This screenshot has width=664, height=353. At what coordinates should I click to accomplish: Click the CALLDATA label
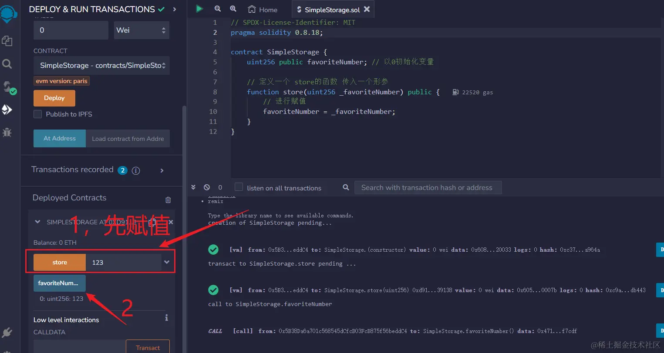point(49,332)
